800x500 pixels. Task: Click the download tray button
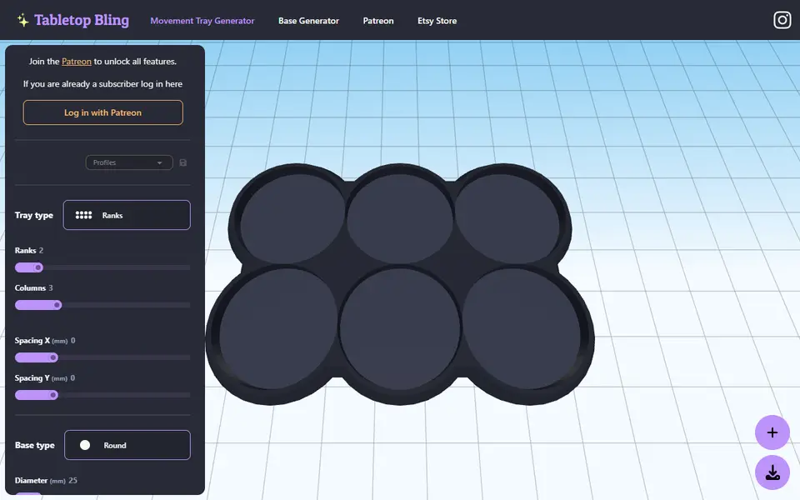pos(772,472)
